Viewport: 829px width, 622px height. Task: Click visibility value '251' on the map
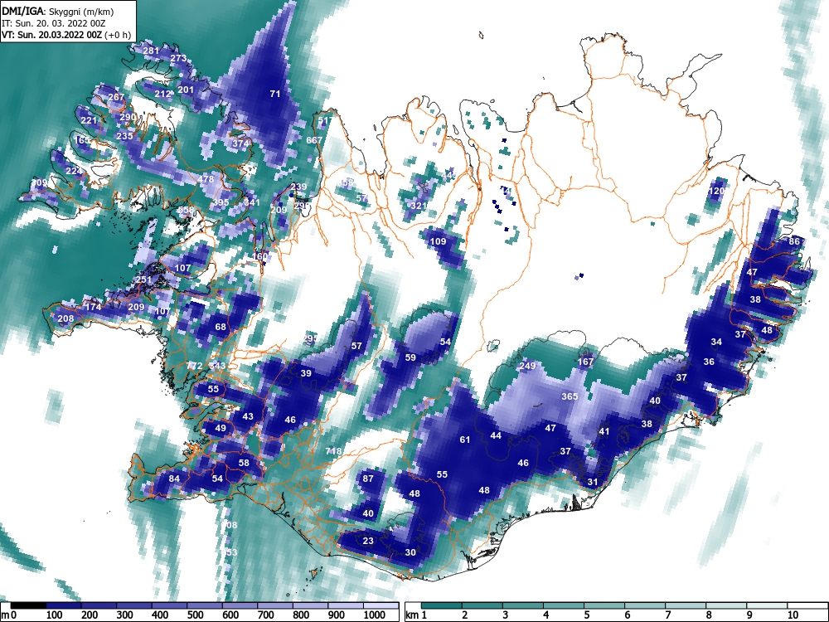coord(143,280)
